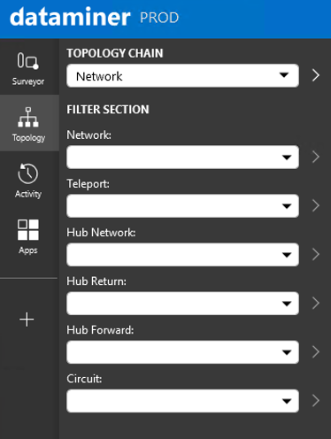Screen dimensions: 331x439
Task: Expand the Network filter dropdown
Action: (182, 157)
